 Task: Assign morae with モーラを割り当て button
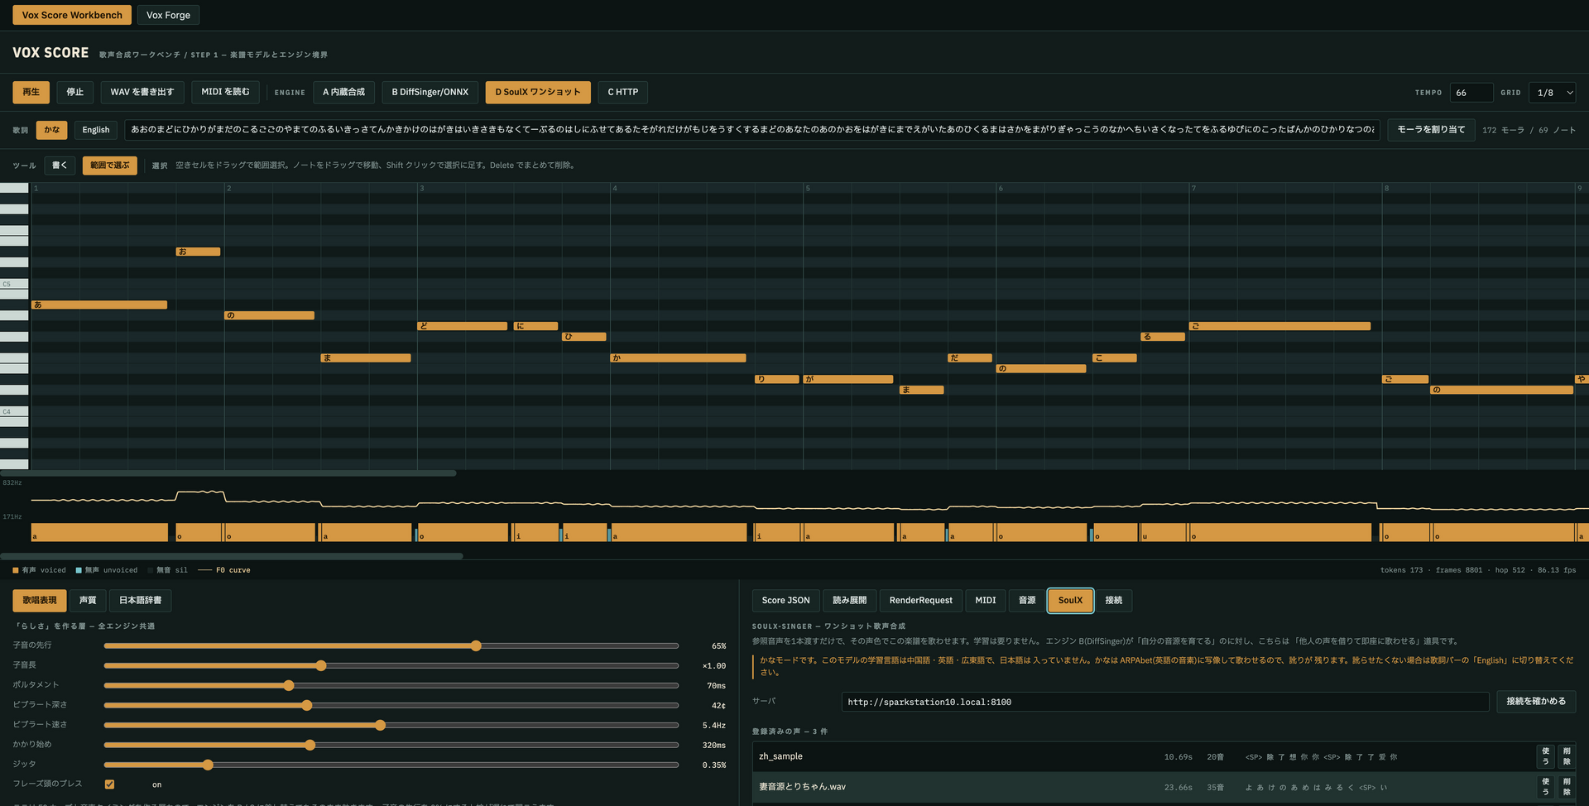click(x=1431, y=130)
